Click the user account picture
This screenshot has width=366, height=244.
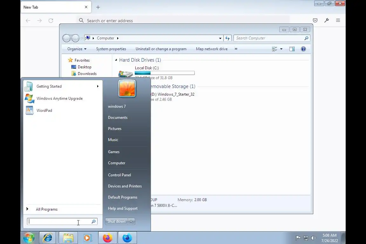pos(127,89)
